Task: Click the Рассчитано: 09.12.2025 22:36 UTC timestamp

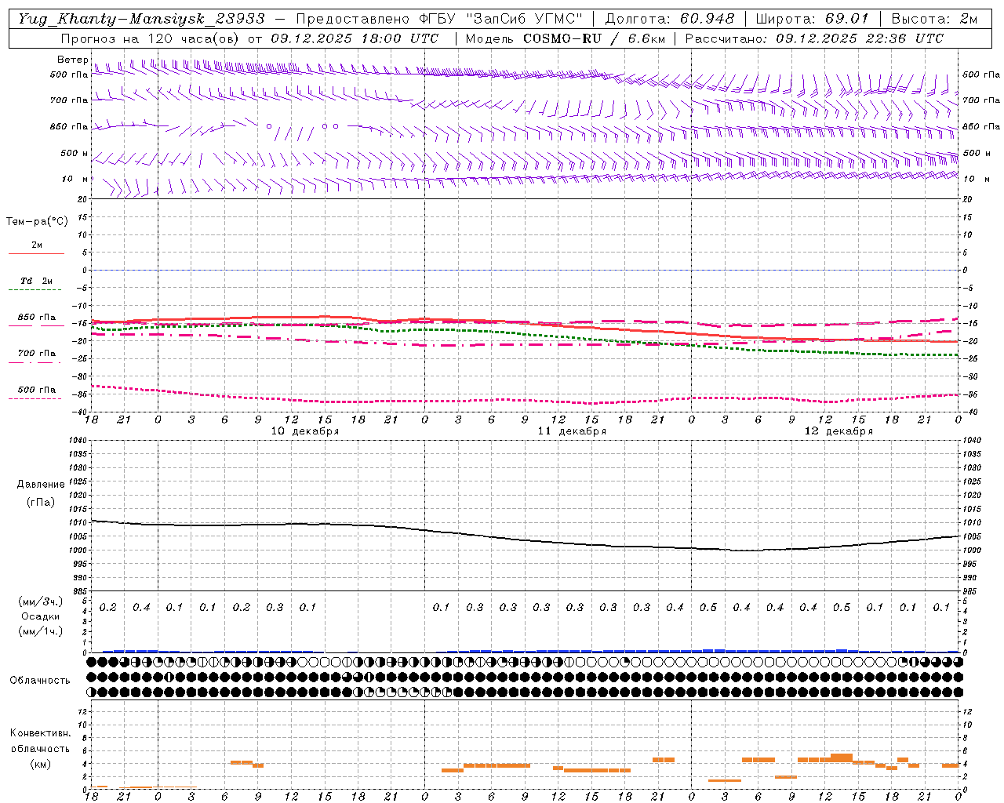Action: pos(814,38)
